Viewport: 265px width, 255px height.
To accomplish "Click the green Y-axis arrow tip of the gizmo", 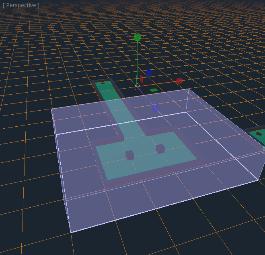I will tap(138, 37).
